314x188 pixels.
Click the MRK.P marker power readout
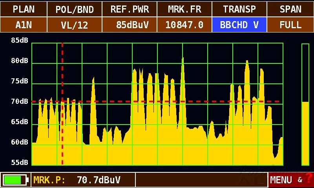83,180
